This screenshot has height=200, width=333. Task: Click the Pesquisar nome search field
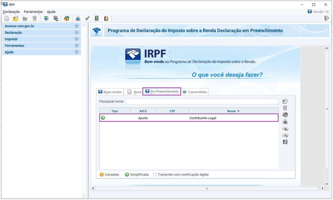coord(202,101)
